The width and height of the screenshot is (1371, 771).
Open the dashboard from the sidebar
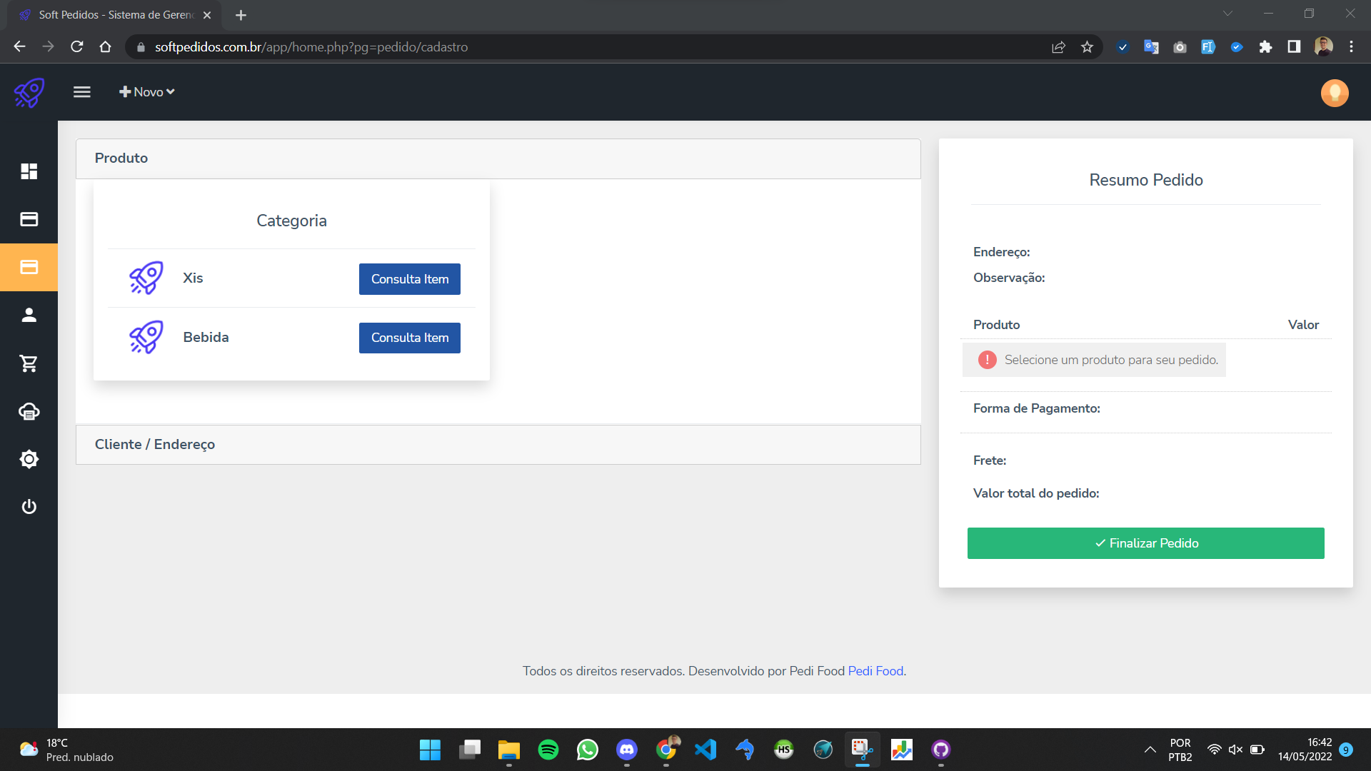[29, 171]
